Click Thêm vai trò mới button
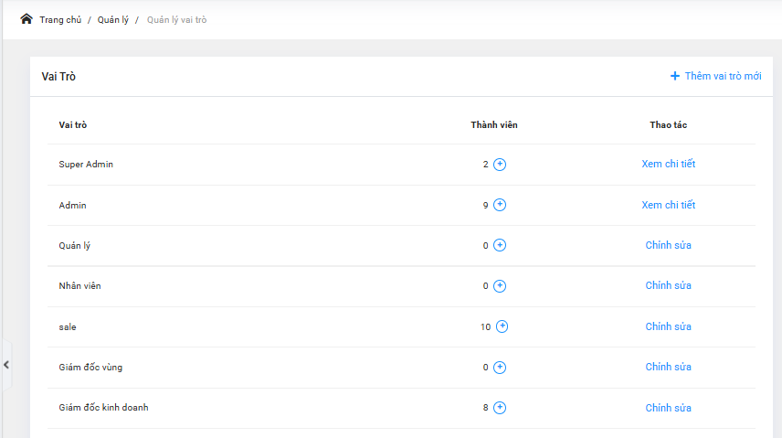This screenshot has width=782, height=438. point(715,76)
